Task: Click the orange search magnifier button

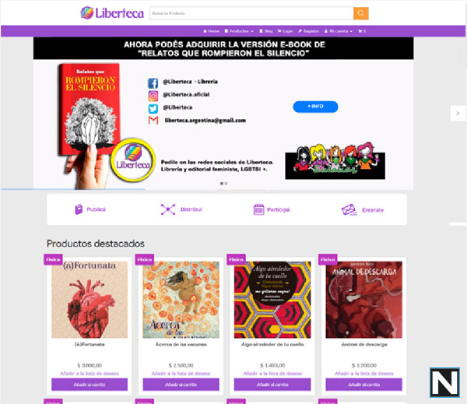Action: pos(360,13)
